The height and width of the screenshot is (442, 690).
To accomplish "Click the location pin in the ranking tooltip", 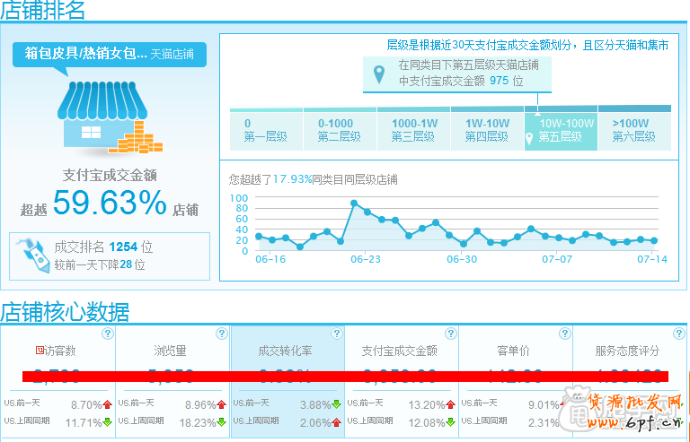I will click(379, 73).
